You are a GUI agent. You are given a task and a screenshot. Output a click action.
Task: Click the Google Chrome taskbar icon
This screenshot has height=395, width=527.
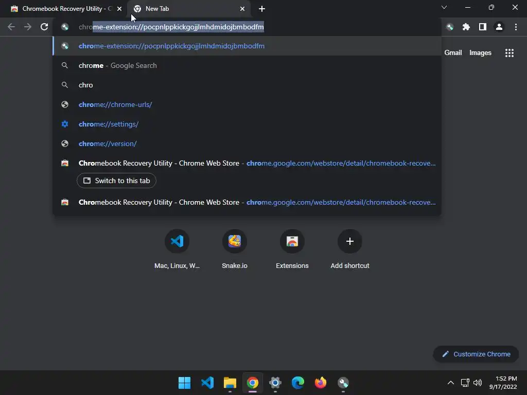[253, 383]
